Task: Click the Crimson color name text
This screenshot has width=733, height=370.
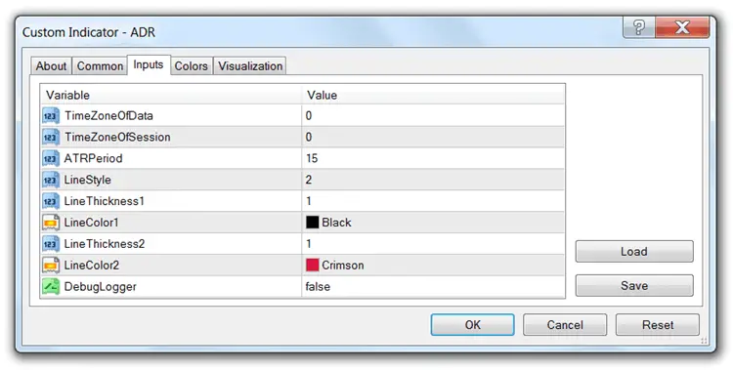Action: tap(343, 265)
